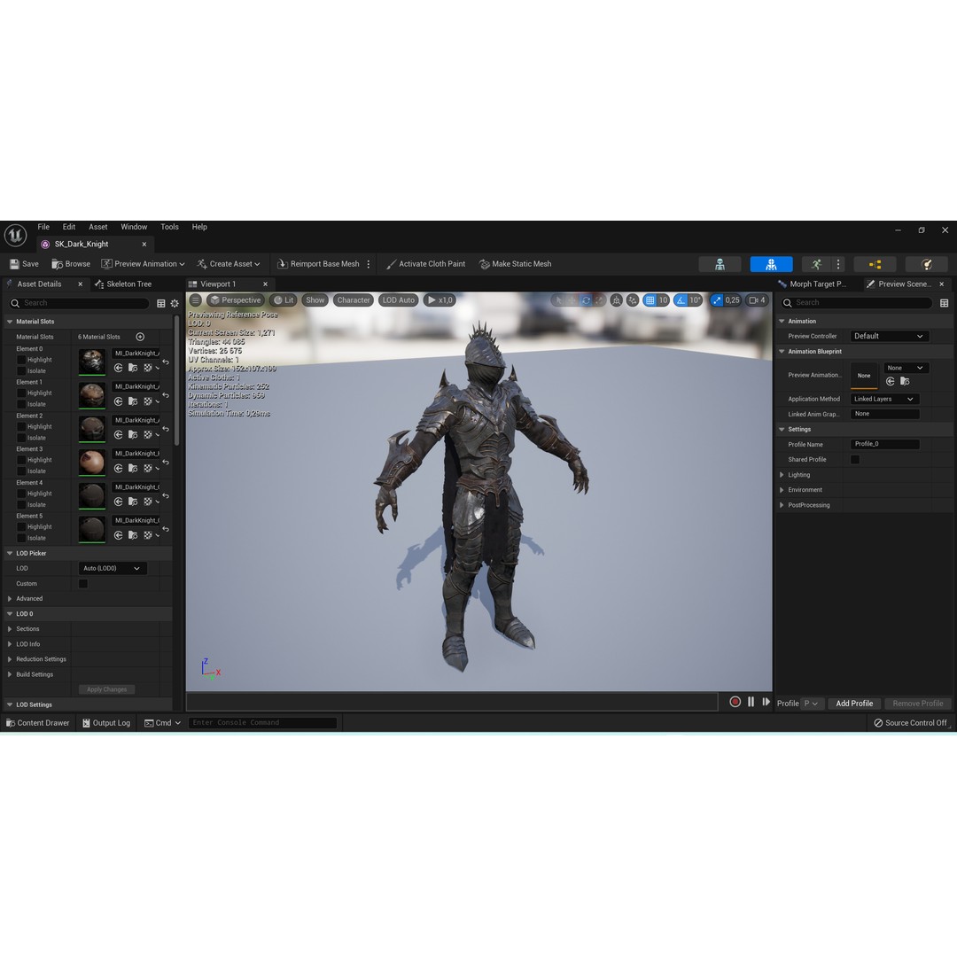Open Asset Details table view options

pyautogui.click(x=161, y=303)
